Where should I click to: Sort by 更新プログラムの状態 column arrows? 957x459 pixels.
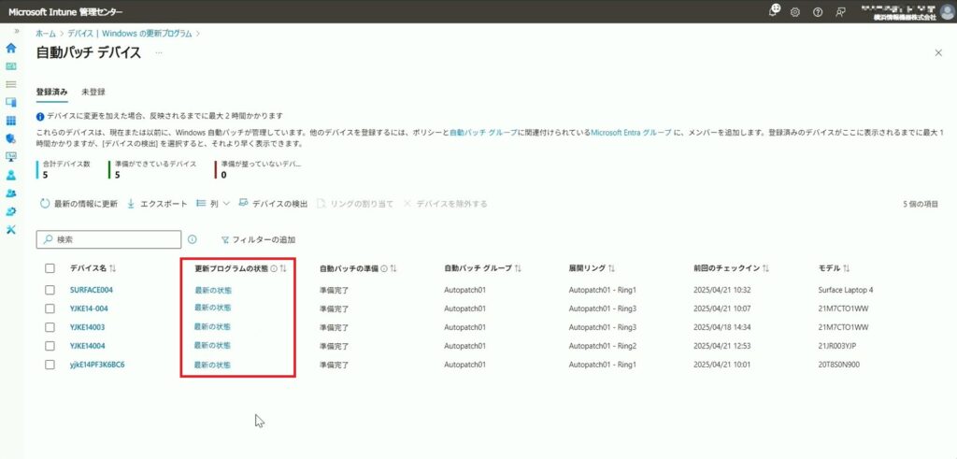pos(283,268)
